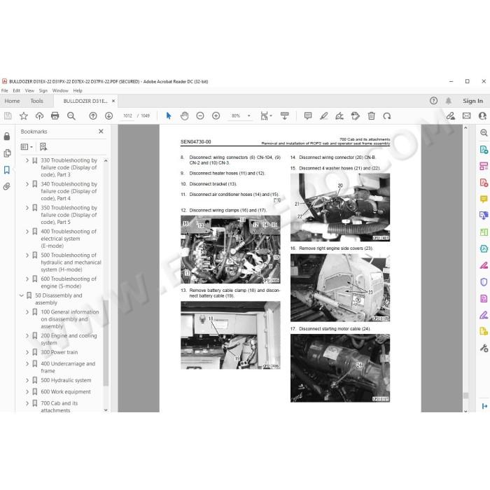
Task: Activate the selection arrow tool
Action: (x=169, y=116)
